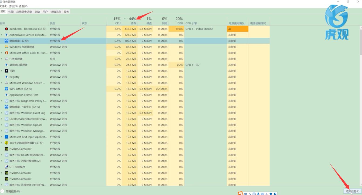
Task: Click the Sogou punctuation mode icon
Action: [x=250, y=194]
